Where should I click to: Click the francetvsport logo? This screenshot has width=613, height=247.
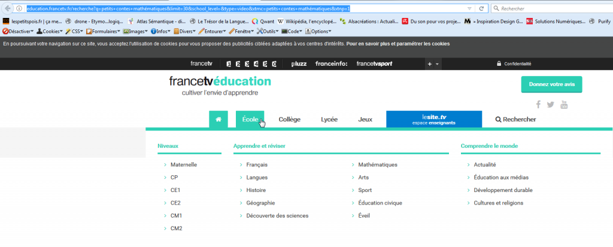tap(374, 64)
